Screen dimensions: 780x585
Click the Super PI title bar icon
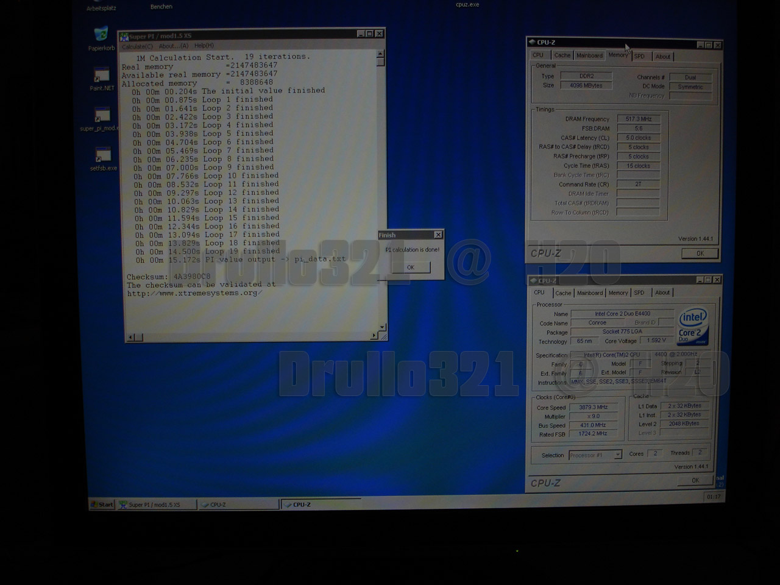point(124,36)
